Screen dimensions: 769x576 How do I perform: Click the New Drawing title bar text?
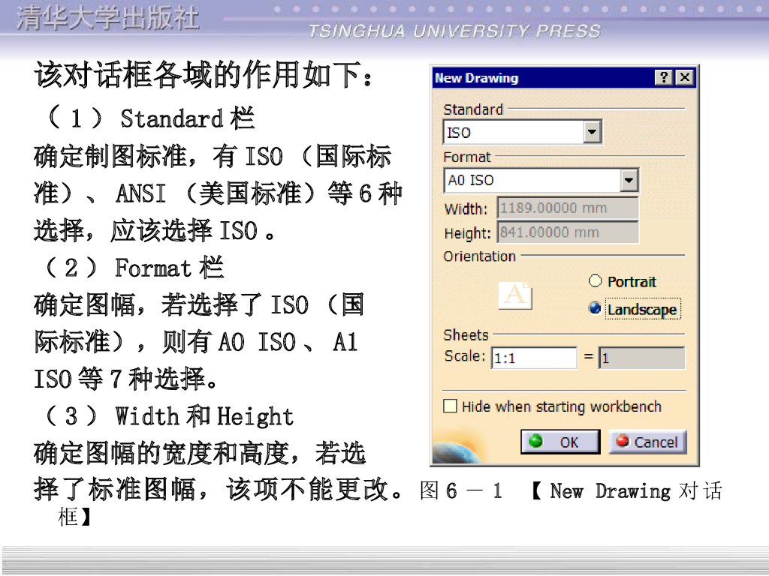point(476,78)
